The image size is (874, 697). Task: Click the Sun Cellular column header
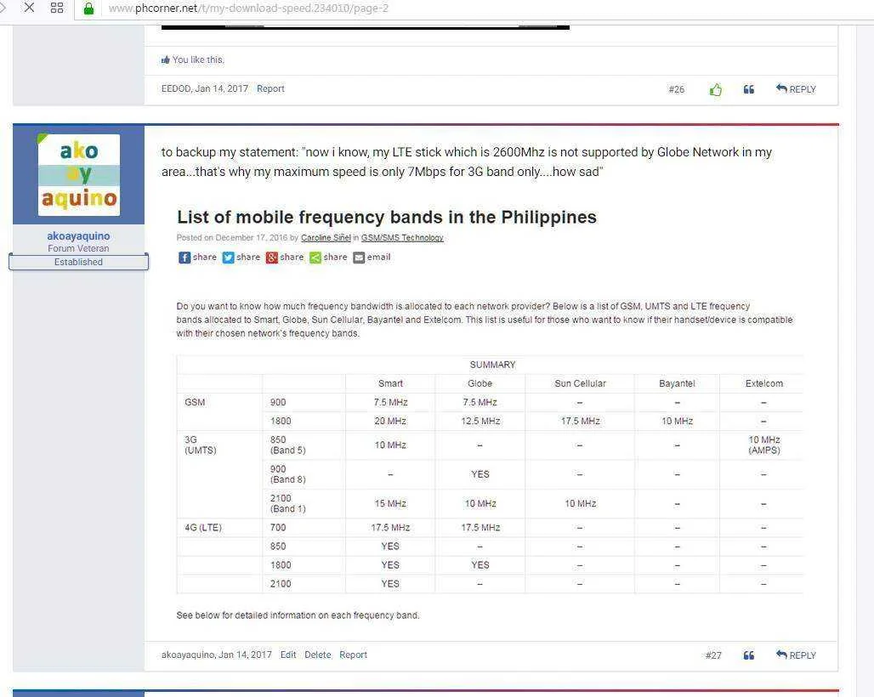tap(580, 383)
